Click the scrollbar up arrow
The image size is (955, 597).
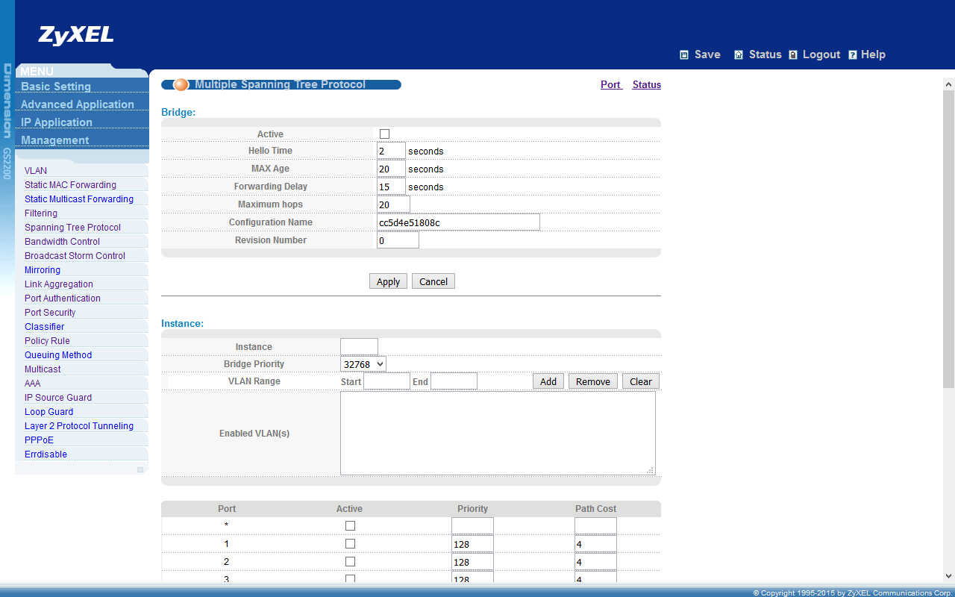pyautogui.click(x=949, y=83)
